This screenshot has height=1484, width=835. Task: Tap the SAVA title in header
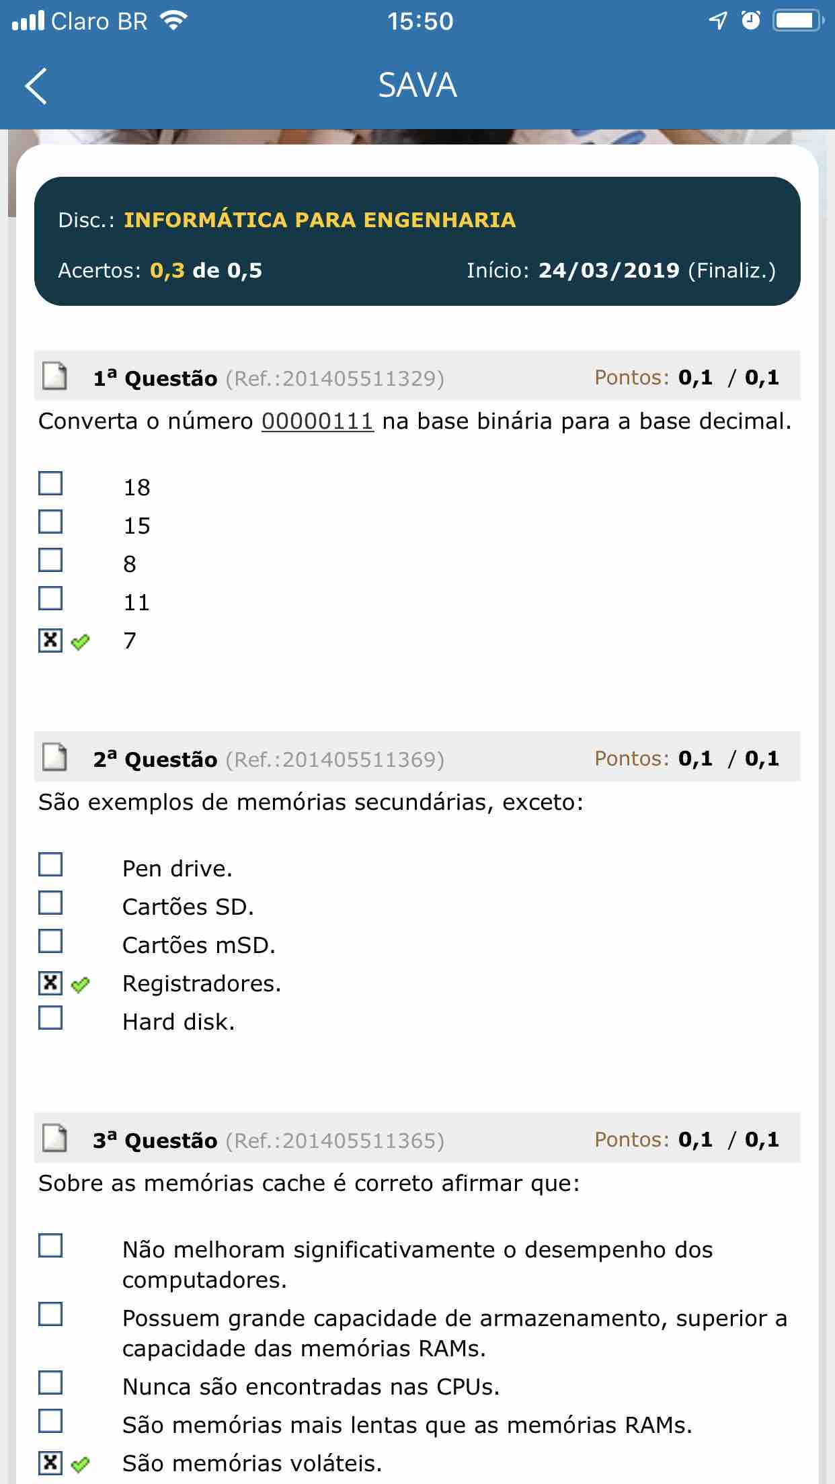(x=417, y=85)
